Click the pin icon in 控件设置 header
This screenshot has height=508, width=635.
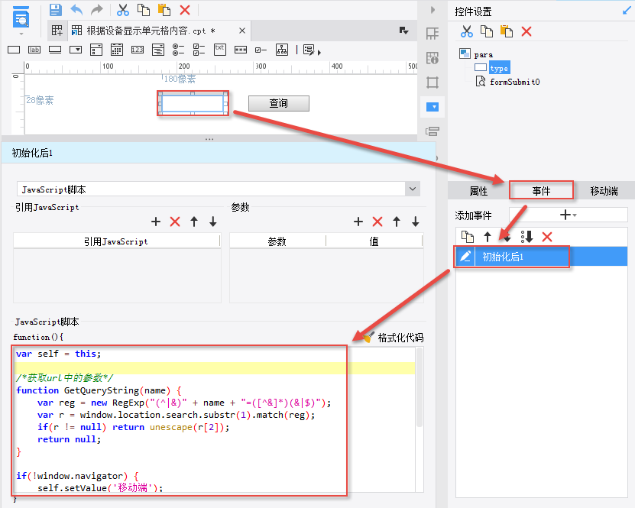pyautogui.click(x=627, y=11)
